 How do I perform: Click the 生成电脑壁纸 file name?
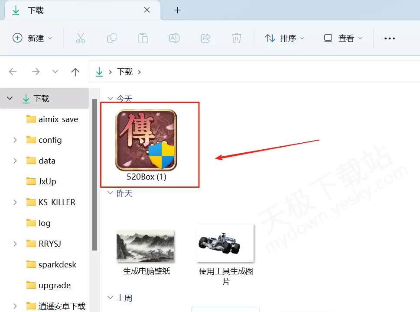point(147,271)
